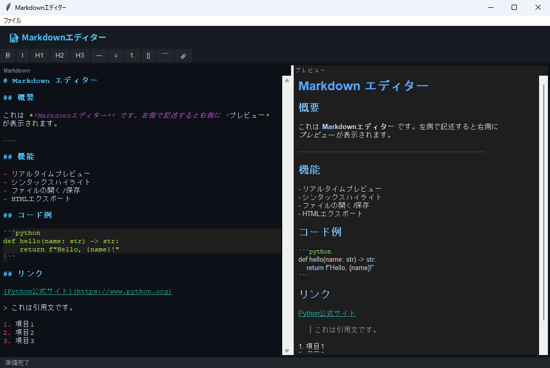Insert a bullet list item via the circle button
The height and width of the screenshot is (368, 550).
[116, 55]
